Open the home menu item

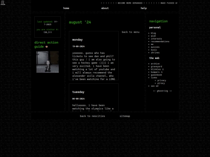[66, 8]
